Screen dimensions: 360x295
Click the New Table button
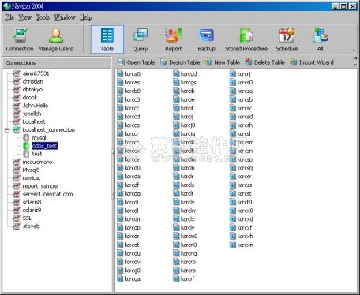point(223,62)
